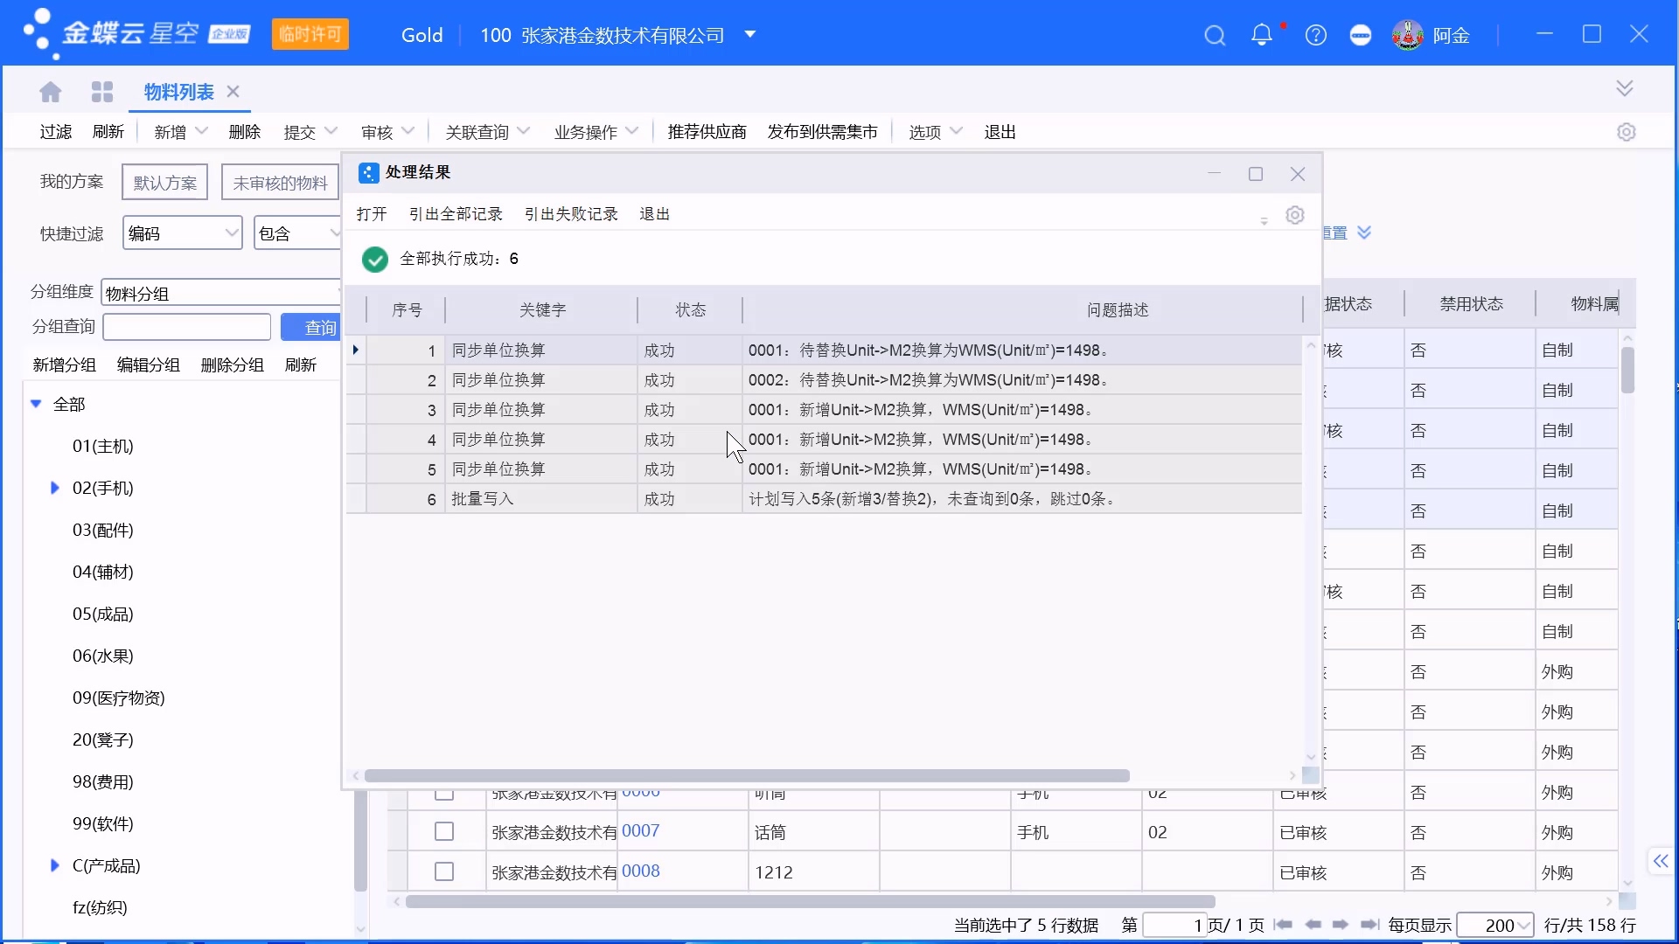Open the home page icon
Image resolution: width=1679 pixels, height=944 pixels.
tap(51, 92)
